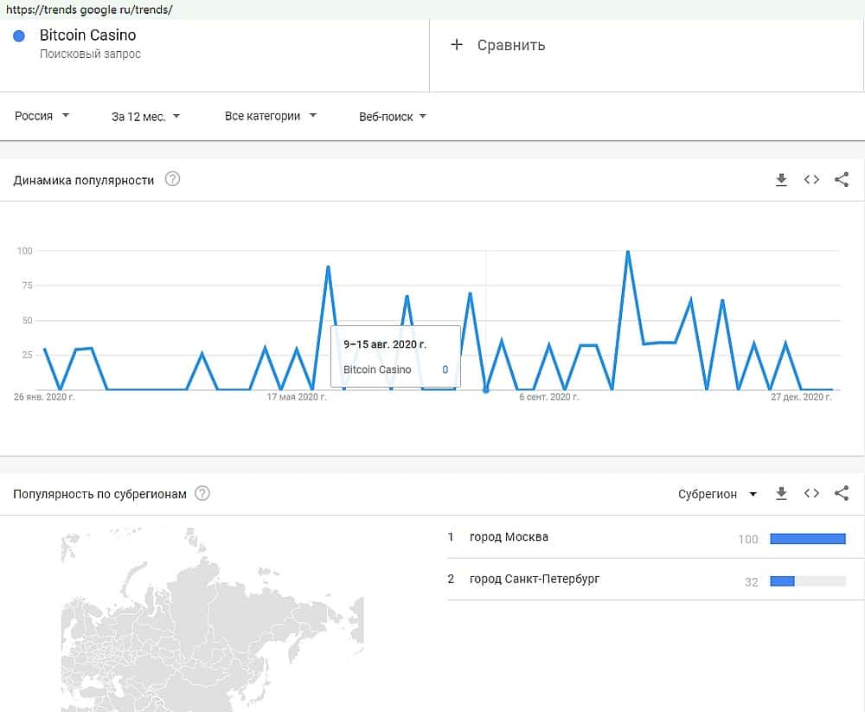865x712 pixels.
Task: Select город Москва in the region list
Action: (509, 537)
